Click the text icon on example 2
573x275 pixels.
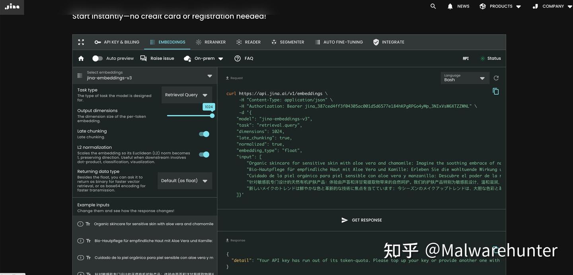pyautogui.click(x=88, y=241)
